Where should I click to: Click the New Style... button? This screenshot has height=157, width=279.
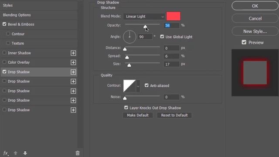pyautogui.click(x=255, y=31)
